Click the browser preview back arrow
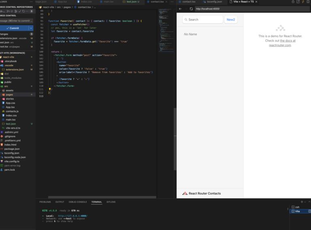Screen dimensions: 311x230 pyautogui.click(x=180, y=8)
